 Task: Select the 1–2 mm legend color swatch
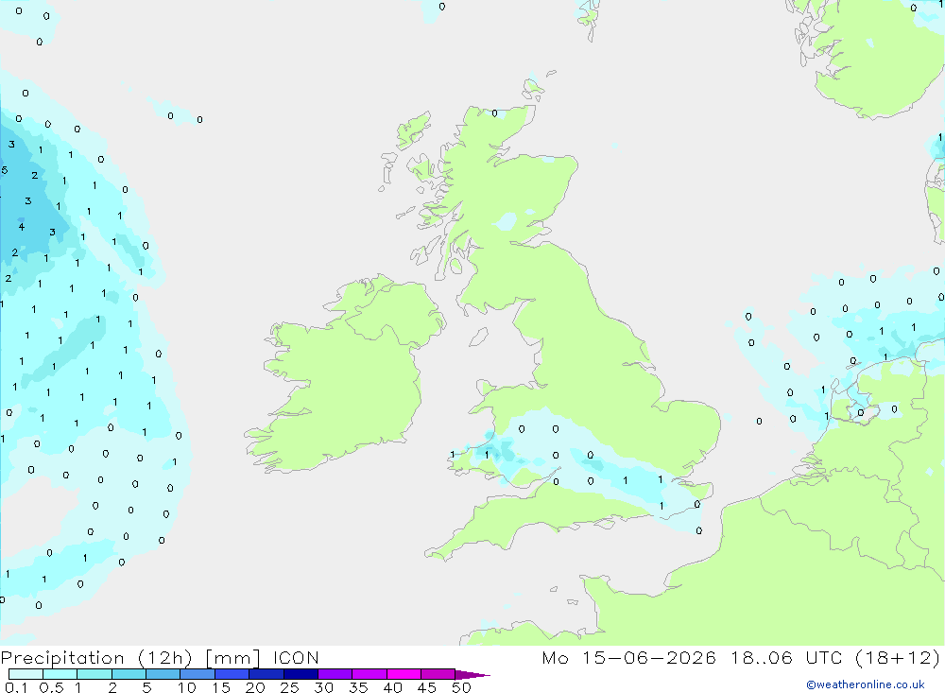click(94, 674)
